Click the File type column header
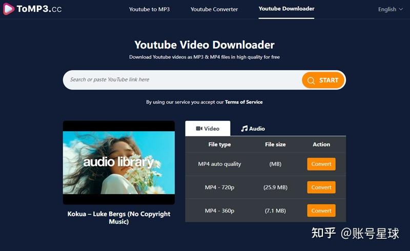This screenshot has height=251, width=410. 219,144
